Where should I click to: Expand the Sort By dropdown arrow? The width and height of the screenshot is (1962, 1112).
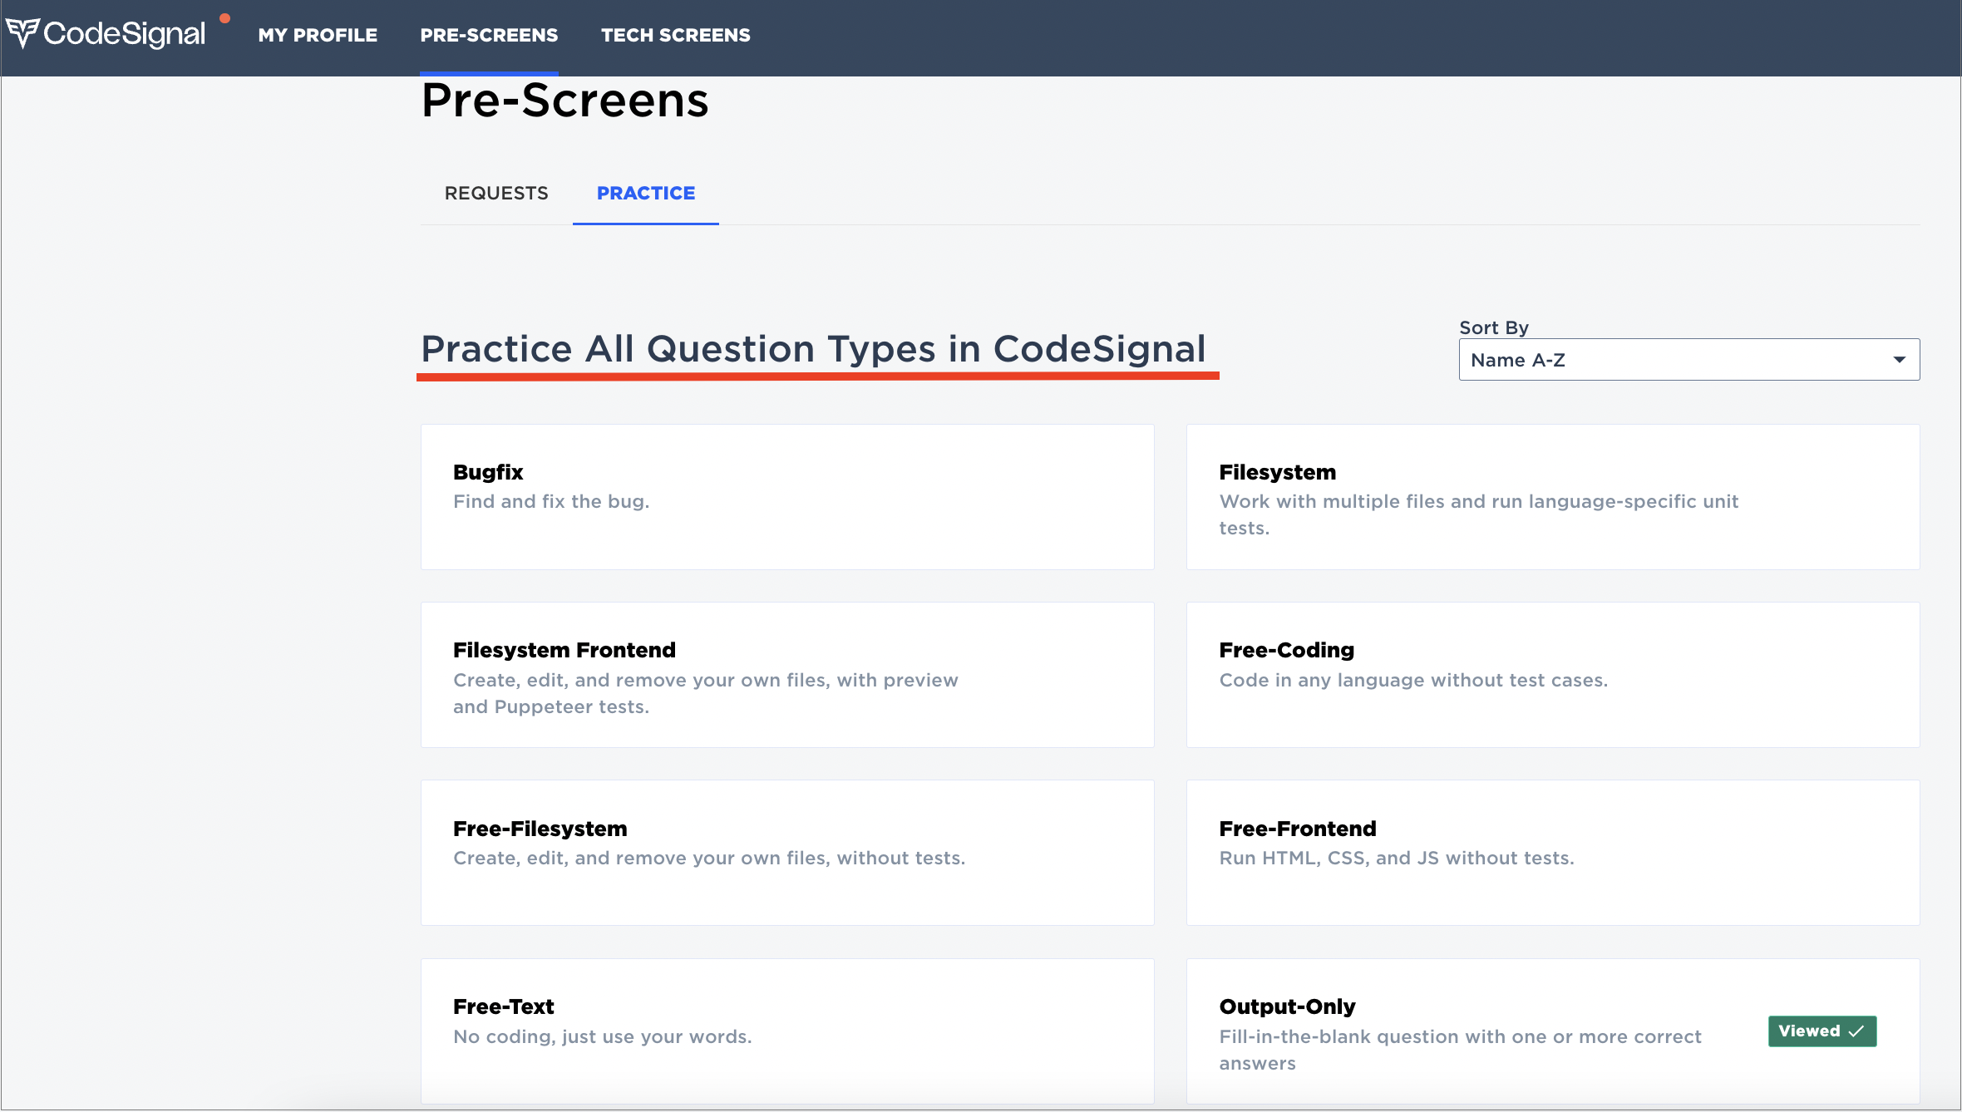point(1899,360)
